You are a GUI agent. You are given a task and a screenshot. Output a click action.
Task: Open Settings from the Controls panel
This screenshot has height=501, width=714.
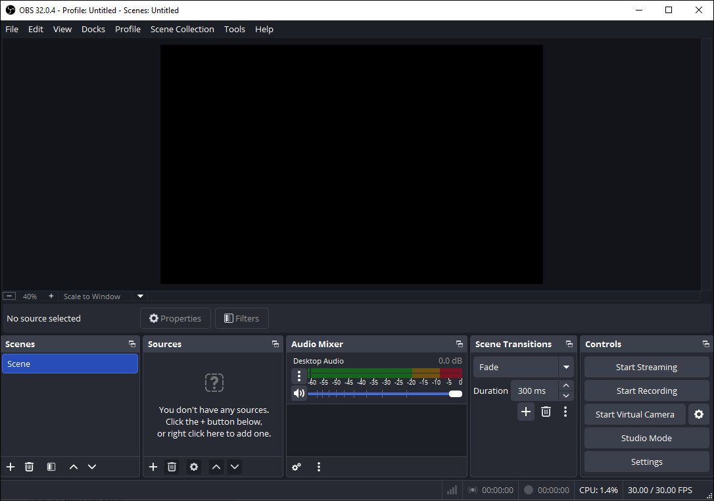pos(646,461)
